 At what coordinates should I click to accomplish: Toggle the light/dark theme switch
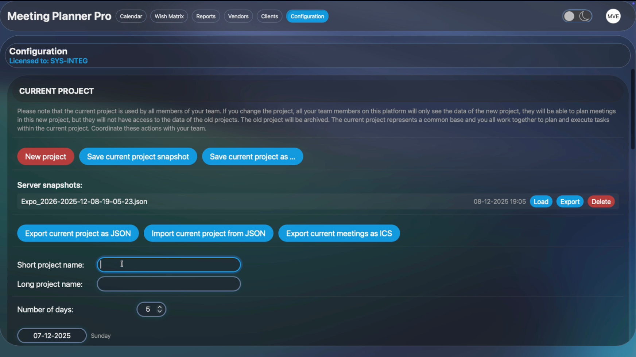pos(577,16)
